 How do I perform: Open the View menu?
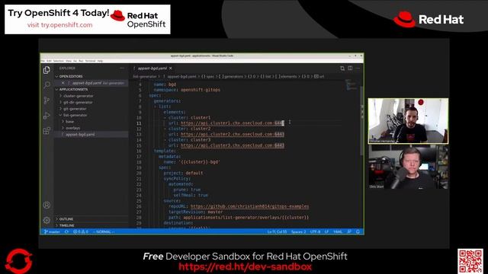point(69,61)
